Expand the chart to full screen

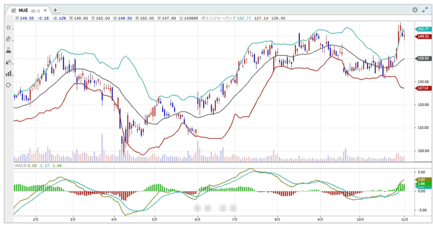[425, 10]
